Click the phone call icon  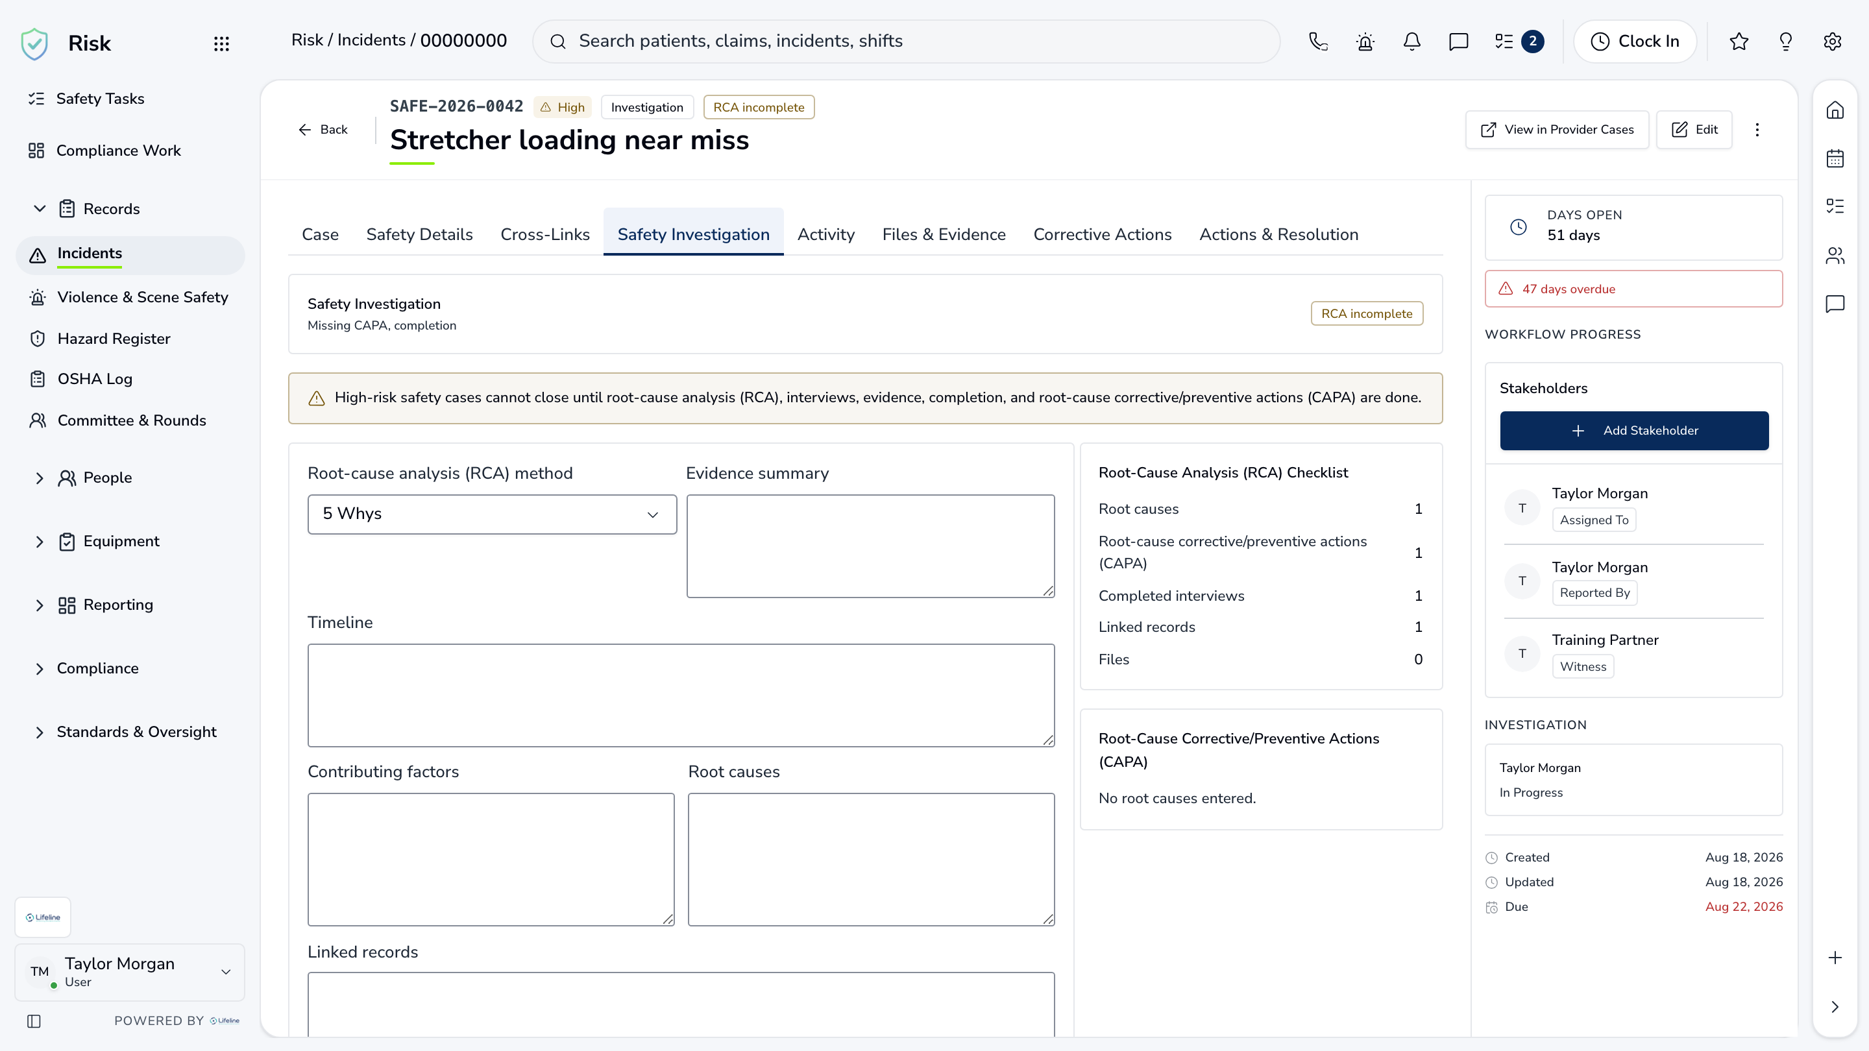point(1318,42)
